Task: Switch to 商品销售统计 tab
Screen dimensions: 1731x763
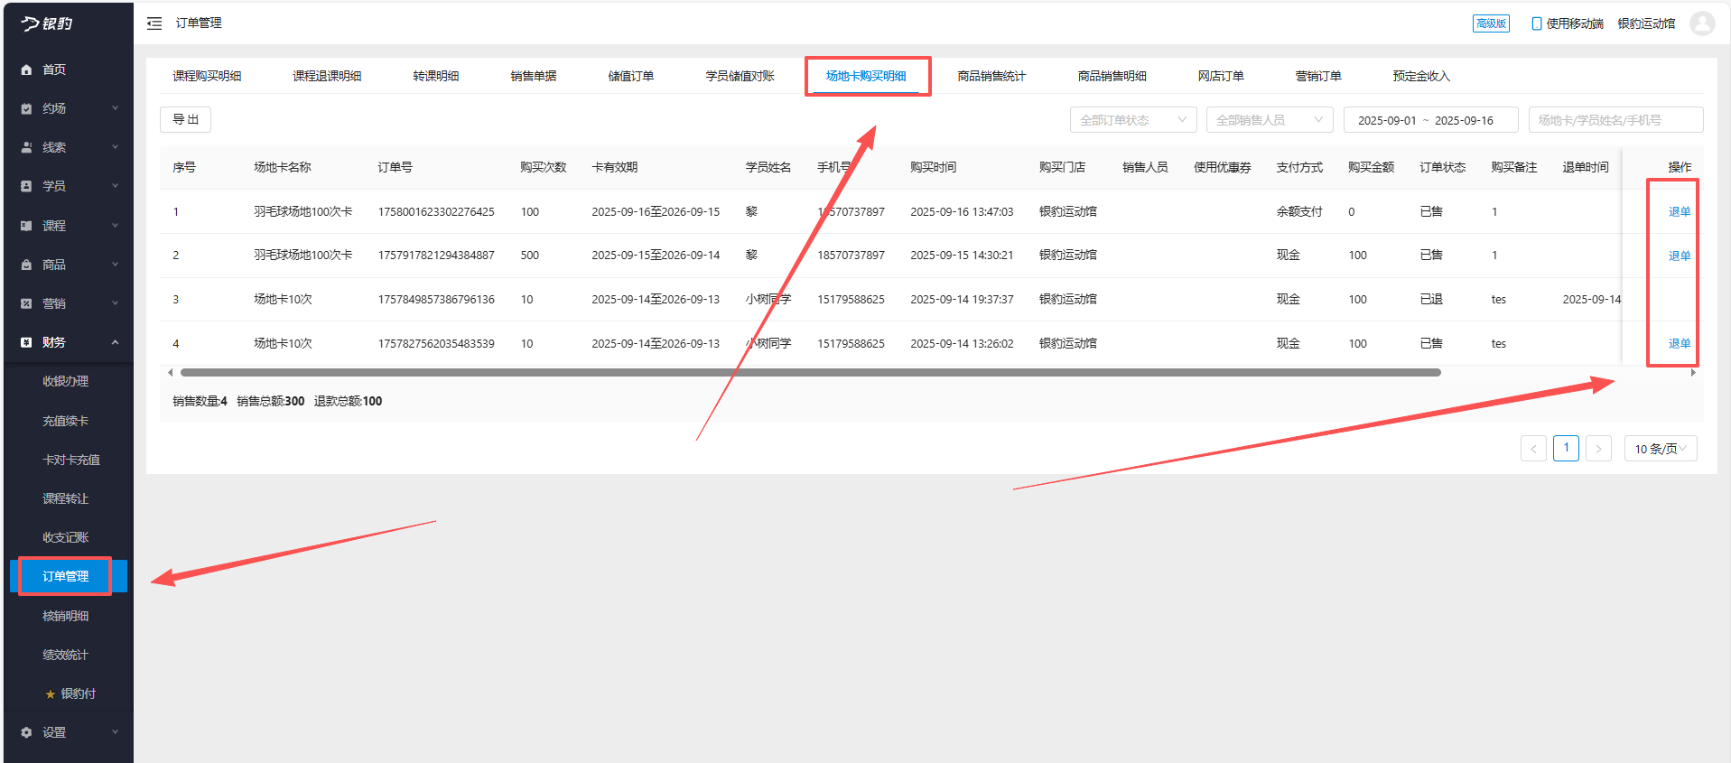Action: [991, 76]
